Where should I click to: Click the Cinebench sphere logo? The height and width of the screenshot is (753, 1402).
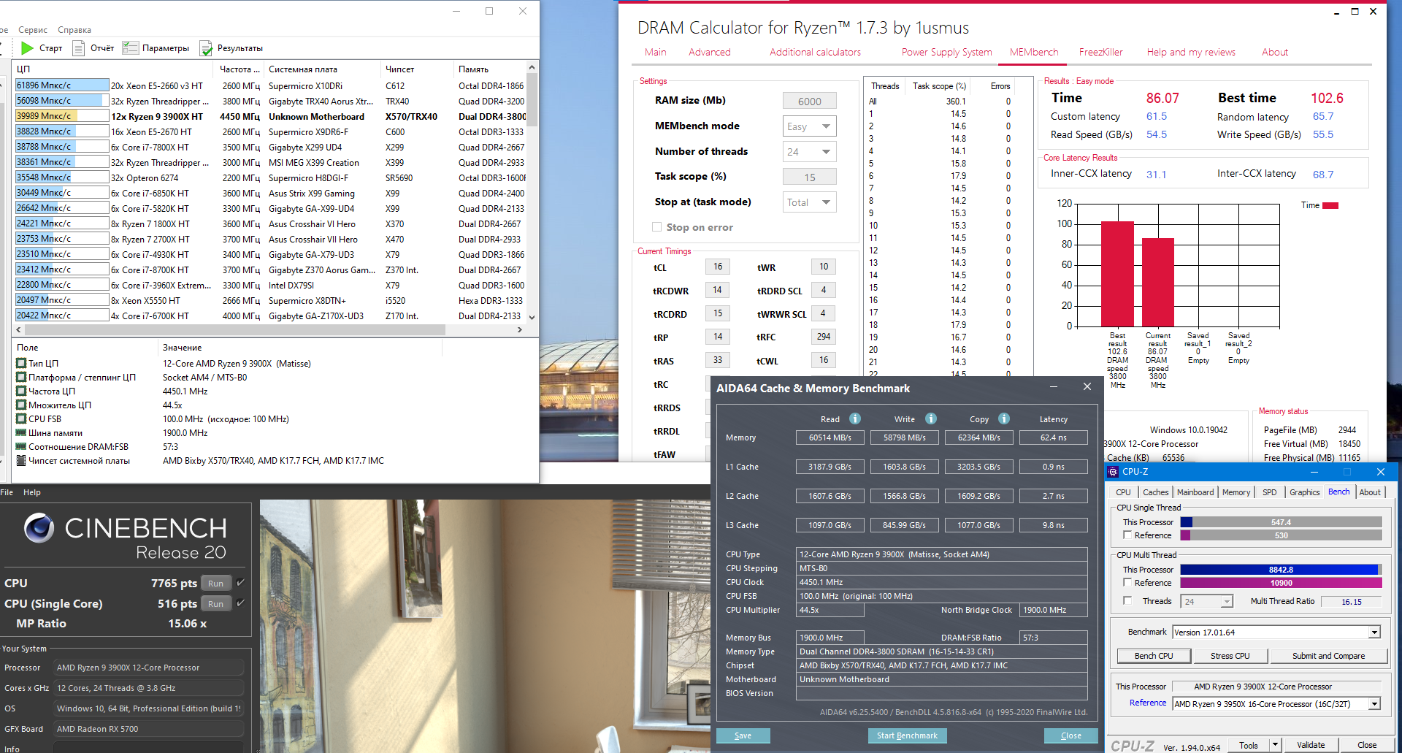(x=39, y=527)
